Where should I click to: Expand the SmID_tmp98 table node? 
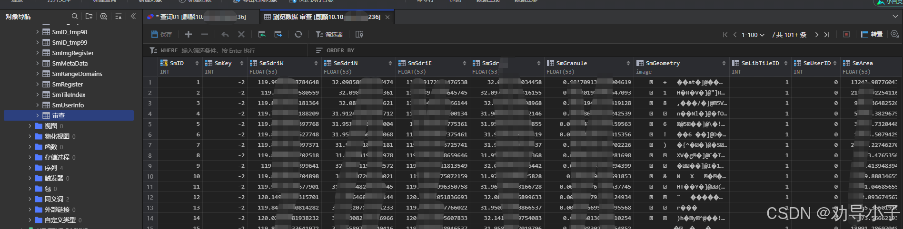(38, 32)
